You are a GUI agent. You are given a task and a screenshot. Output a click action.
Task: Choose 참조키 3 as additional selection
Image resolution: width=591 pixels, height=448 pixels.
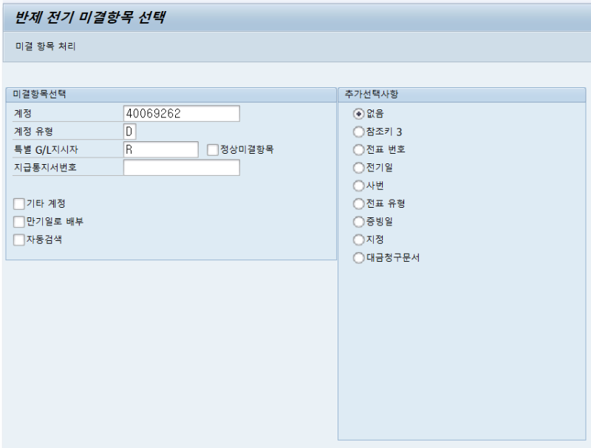358,132
